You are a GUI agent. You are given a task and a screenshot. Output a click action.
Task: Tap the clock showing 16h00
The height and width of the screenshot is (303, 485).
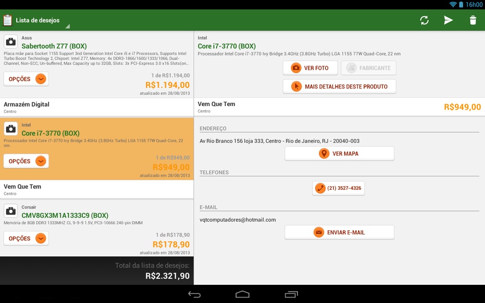pos(474,5)
